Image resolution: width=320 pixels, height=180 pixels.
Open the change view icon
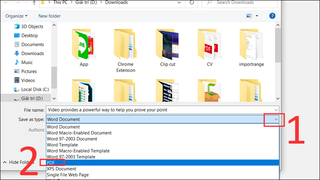point(249,16)
